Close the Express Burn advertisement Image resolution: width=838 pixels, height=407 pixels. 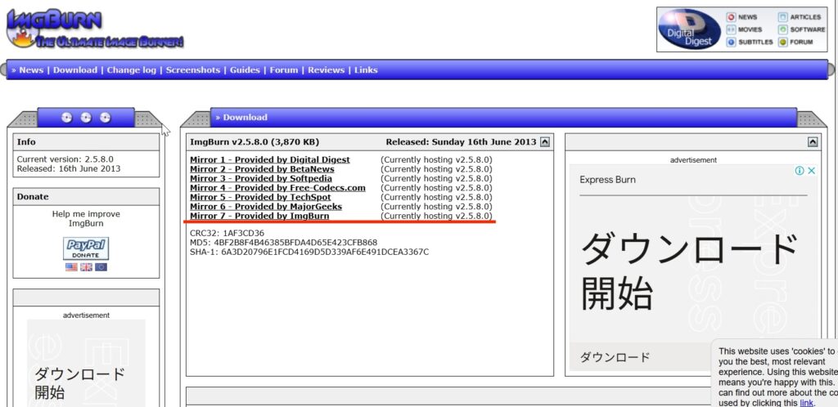(x=811, y=171)
